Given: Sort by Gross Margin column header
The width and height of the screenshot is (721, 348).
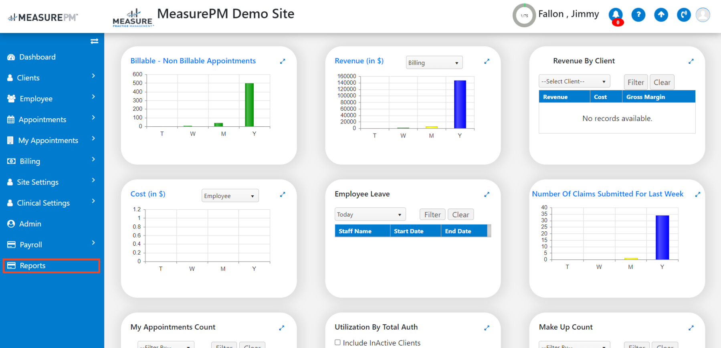Looking at the screenshot, I should 658,97.
